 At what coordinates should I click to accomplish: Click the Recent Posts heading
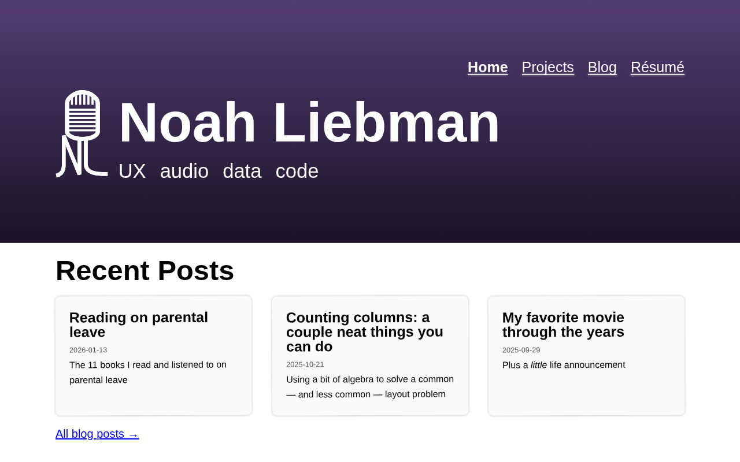pyautogui.click(x=145, y=270)
